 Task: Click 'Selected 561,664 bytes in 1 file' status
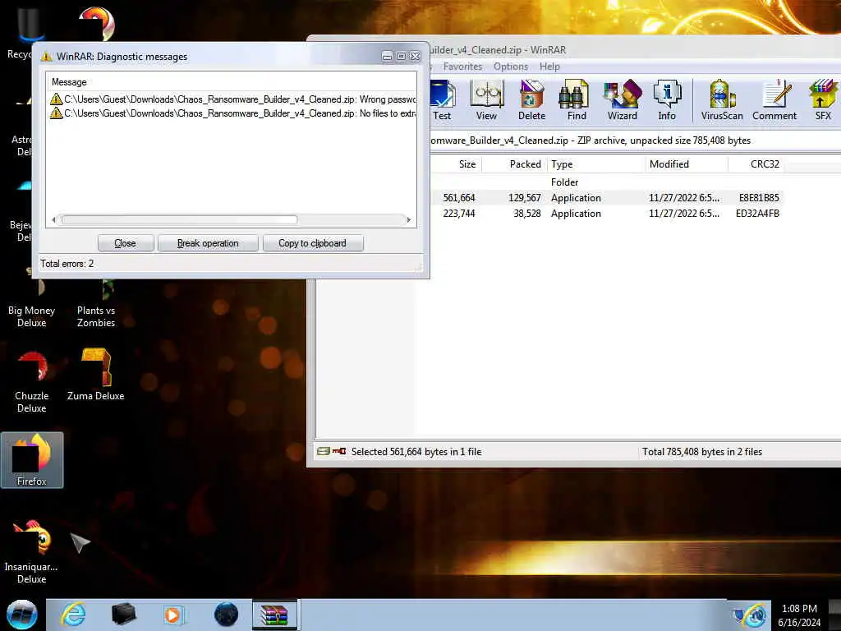[416, 452]
